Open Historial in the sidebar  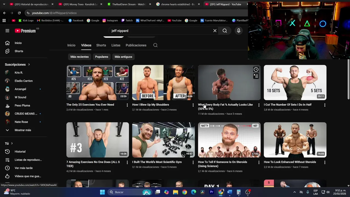pyautogui.click(x=20, y=152)
